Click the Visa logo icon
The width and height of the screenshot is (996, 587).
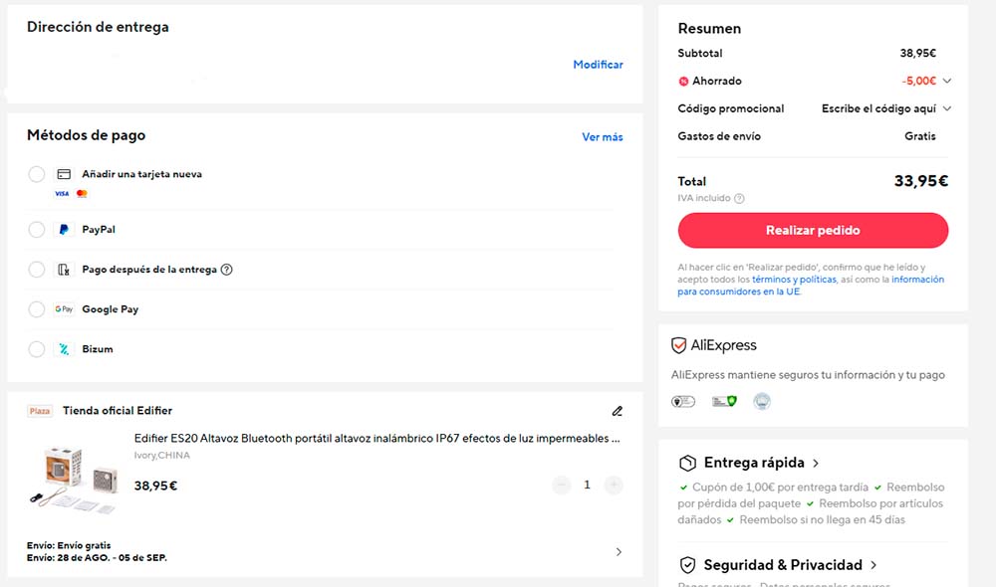click(62, 194)
